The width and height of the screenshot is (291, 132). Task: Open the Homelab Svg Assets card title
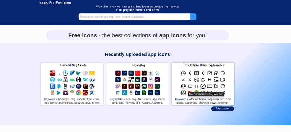73,65
